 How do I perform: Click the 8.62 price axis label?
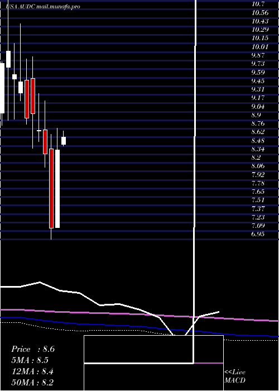258,132
